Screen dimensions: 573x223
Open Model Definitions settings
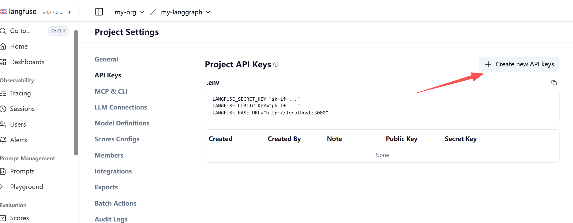122,123
